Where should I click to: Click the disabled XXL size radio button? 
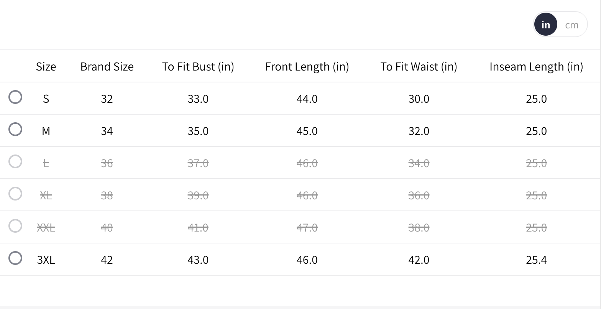(15, 226)
